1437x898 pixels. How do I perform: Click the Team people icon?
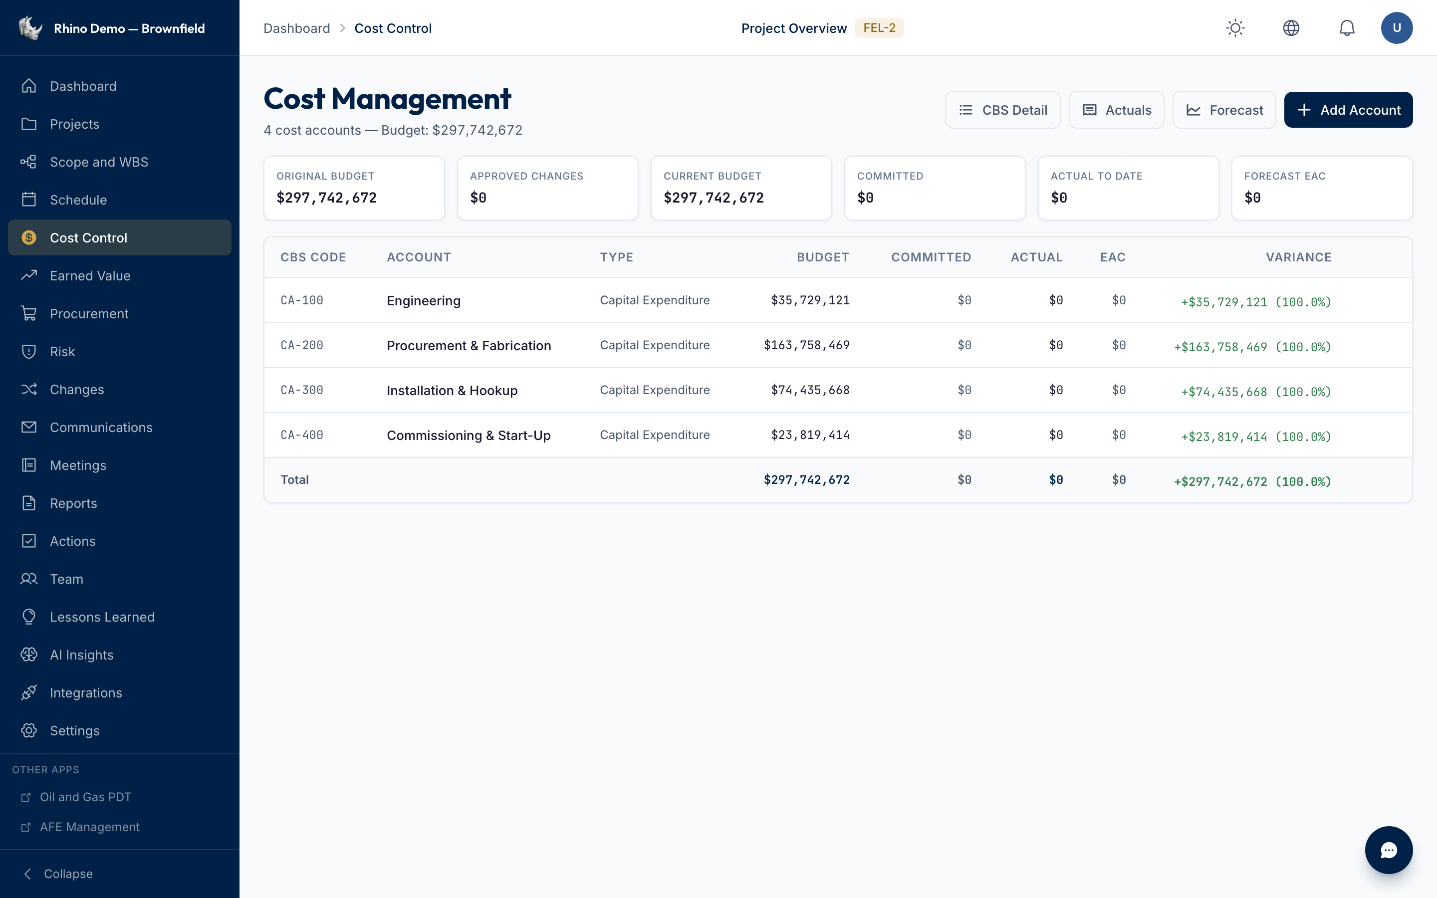point(28,579)
